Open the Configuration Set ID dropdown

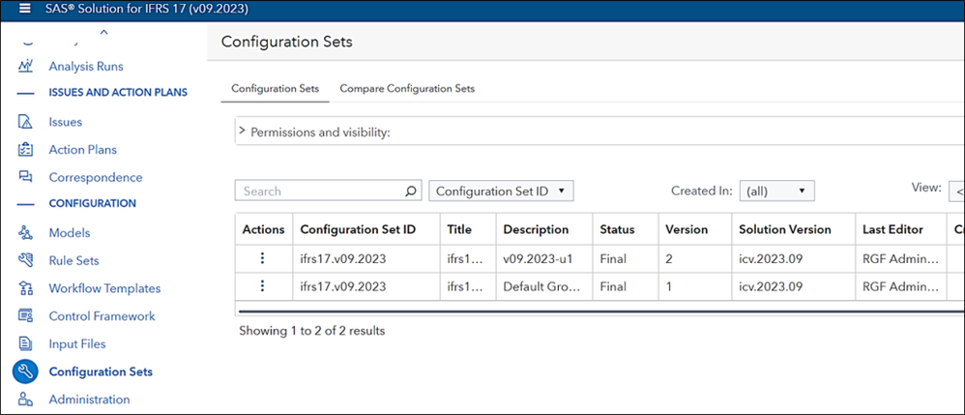(x=501, y=192)
